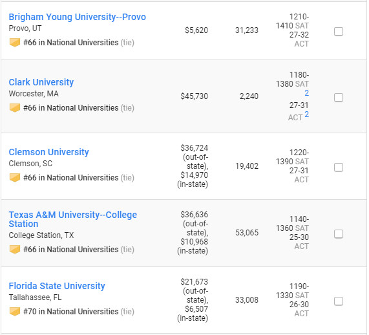Screen dimensions: 369x335
Task: Check the compare box for Clark University
Action: [x=339, y=97]
